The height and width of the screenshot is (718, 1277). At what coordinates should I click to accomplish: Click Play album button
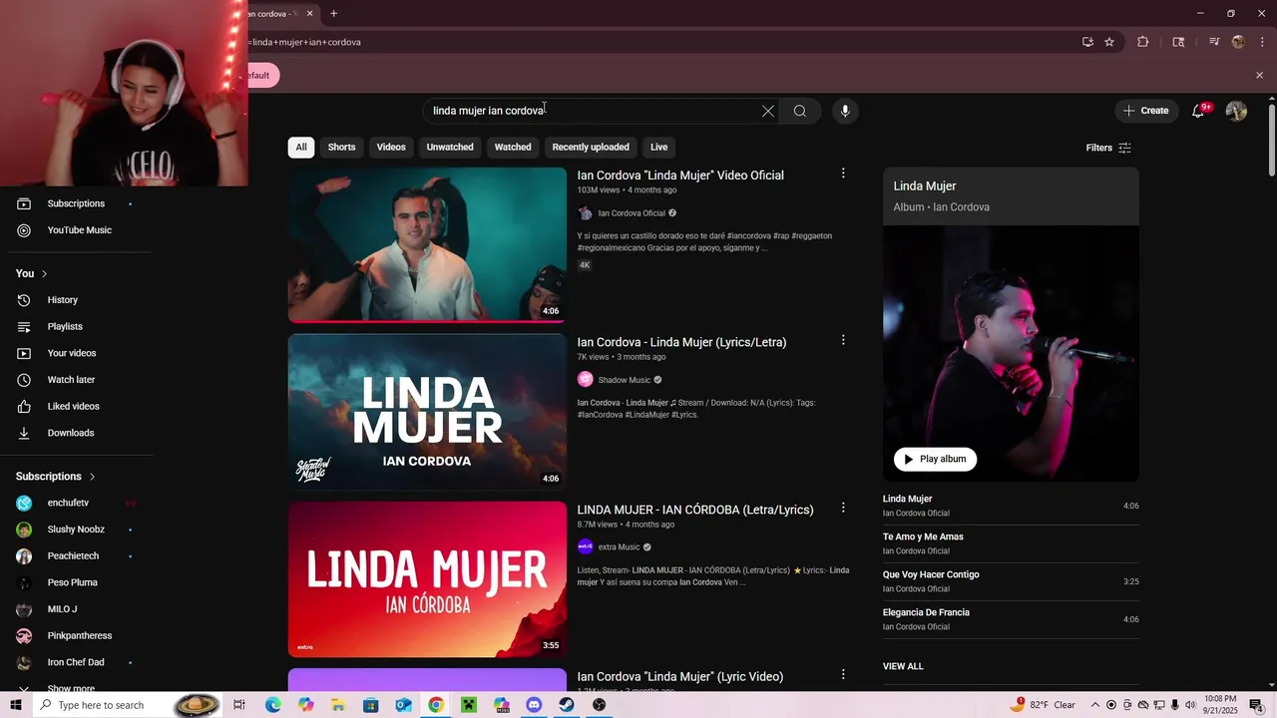pyautogui.click(x=936, y=459)
